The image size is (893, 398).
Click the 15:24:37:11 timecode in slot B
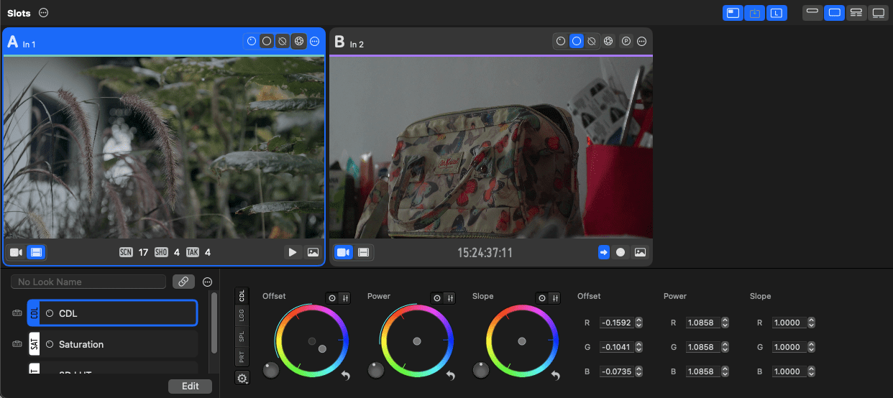click(485, 252)
